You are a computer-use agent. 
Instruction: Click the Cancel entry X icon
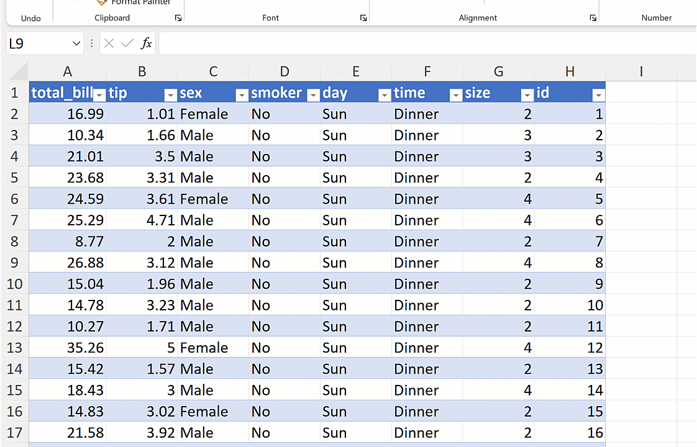click(109, 43)
